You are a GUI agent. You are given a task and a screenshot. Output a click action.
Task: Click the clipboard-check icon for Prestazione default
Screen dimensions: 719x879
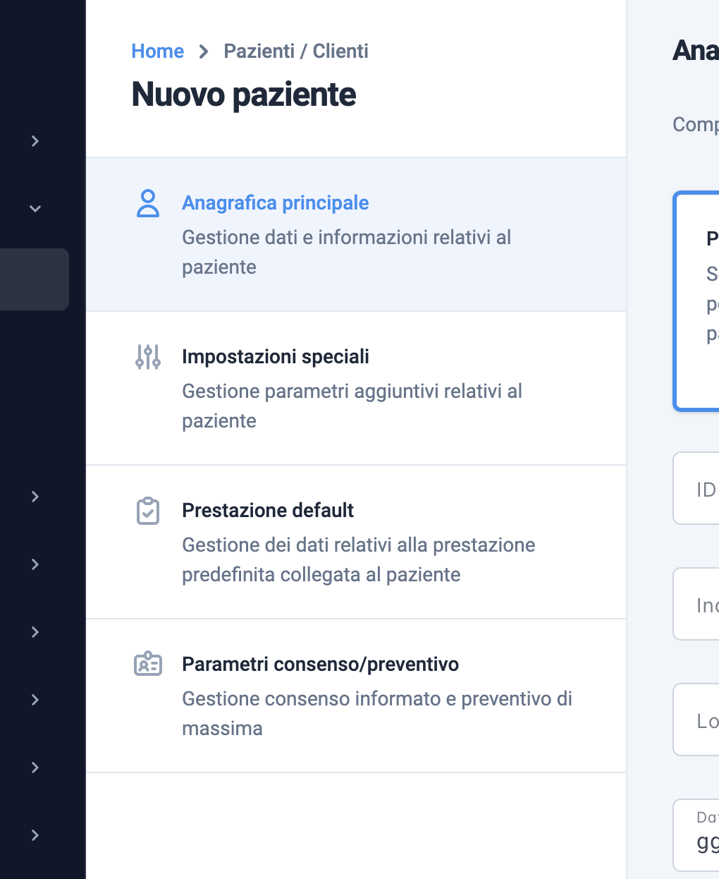148,511
